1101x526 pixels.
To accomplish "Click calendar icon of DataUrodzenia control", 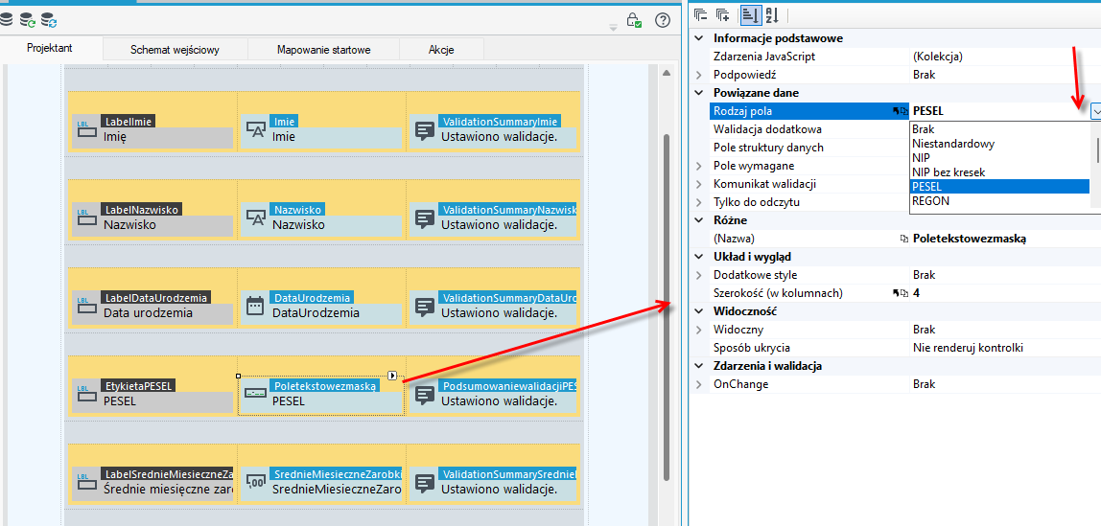I will (x=254, y=306).
